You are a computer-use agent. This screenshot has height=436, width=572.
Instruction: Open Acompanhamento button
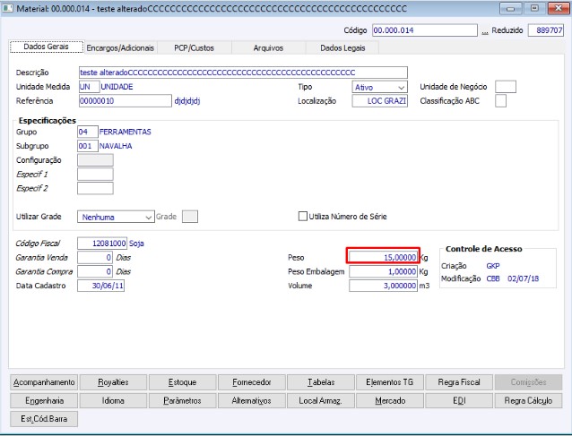pyautogui.click(x=44, y=382)
